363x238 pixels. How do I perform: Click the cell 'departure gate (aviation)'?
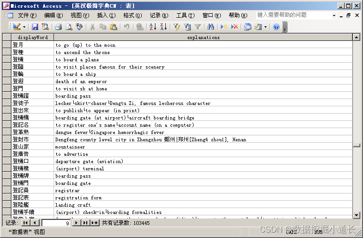pyautogui.click(x=203, y=161)
